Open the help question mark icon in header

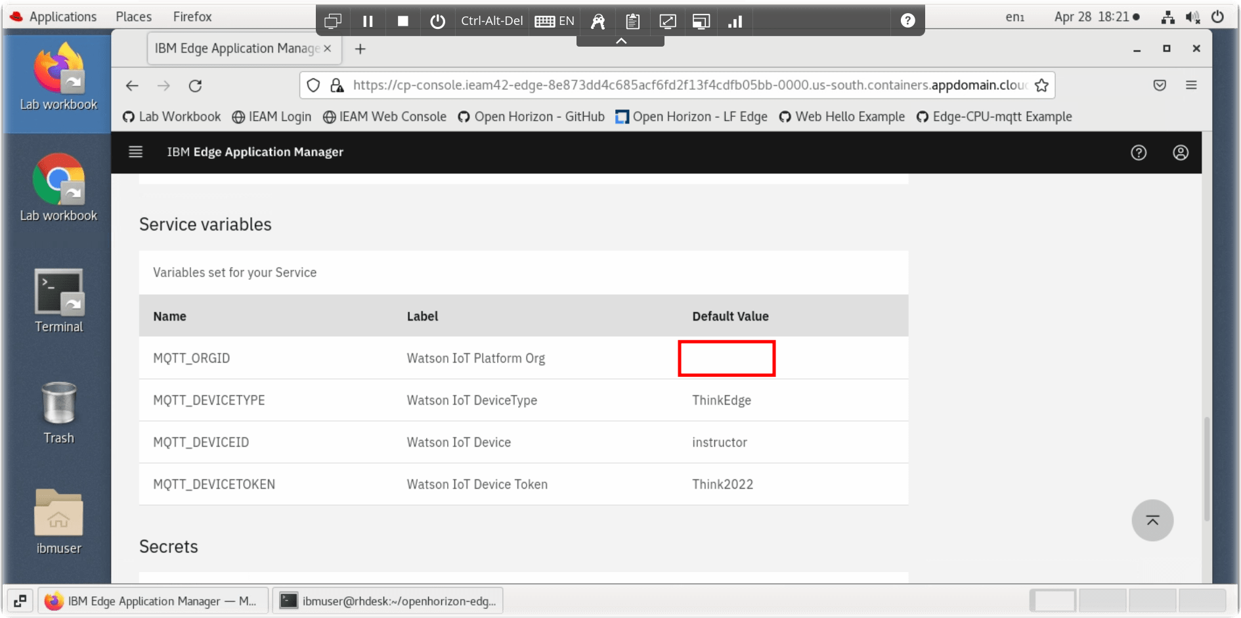(x=1139, y=152)
